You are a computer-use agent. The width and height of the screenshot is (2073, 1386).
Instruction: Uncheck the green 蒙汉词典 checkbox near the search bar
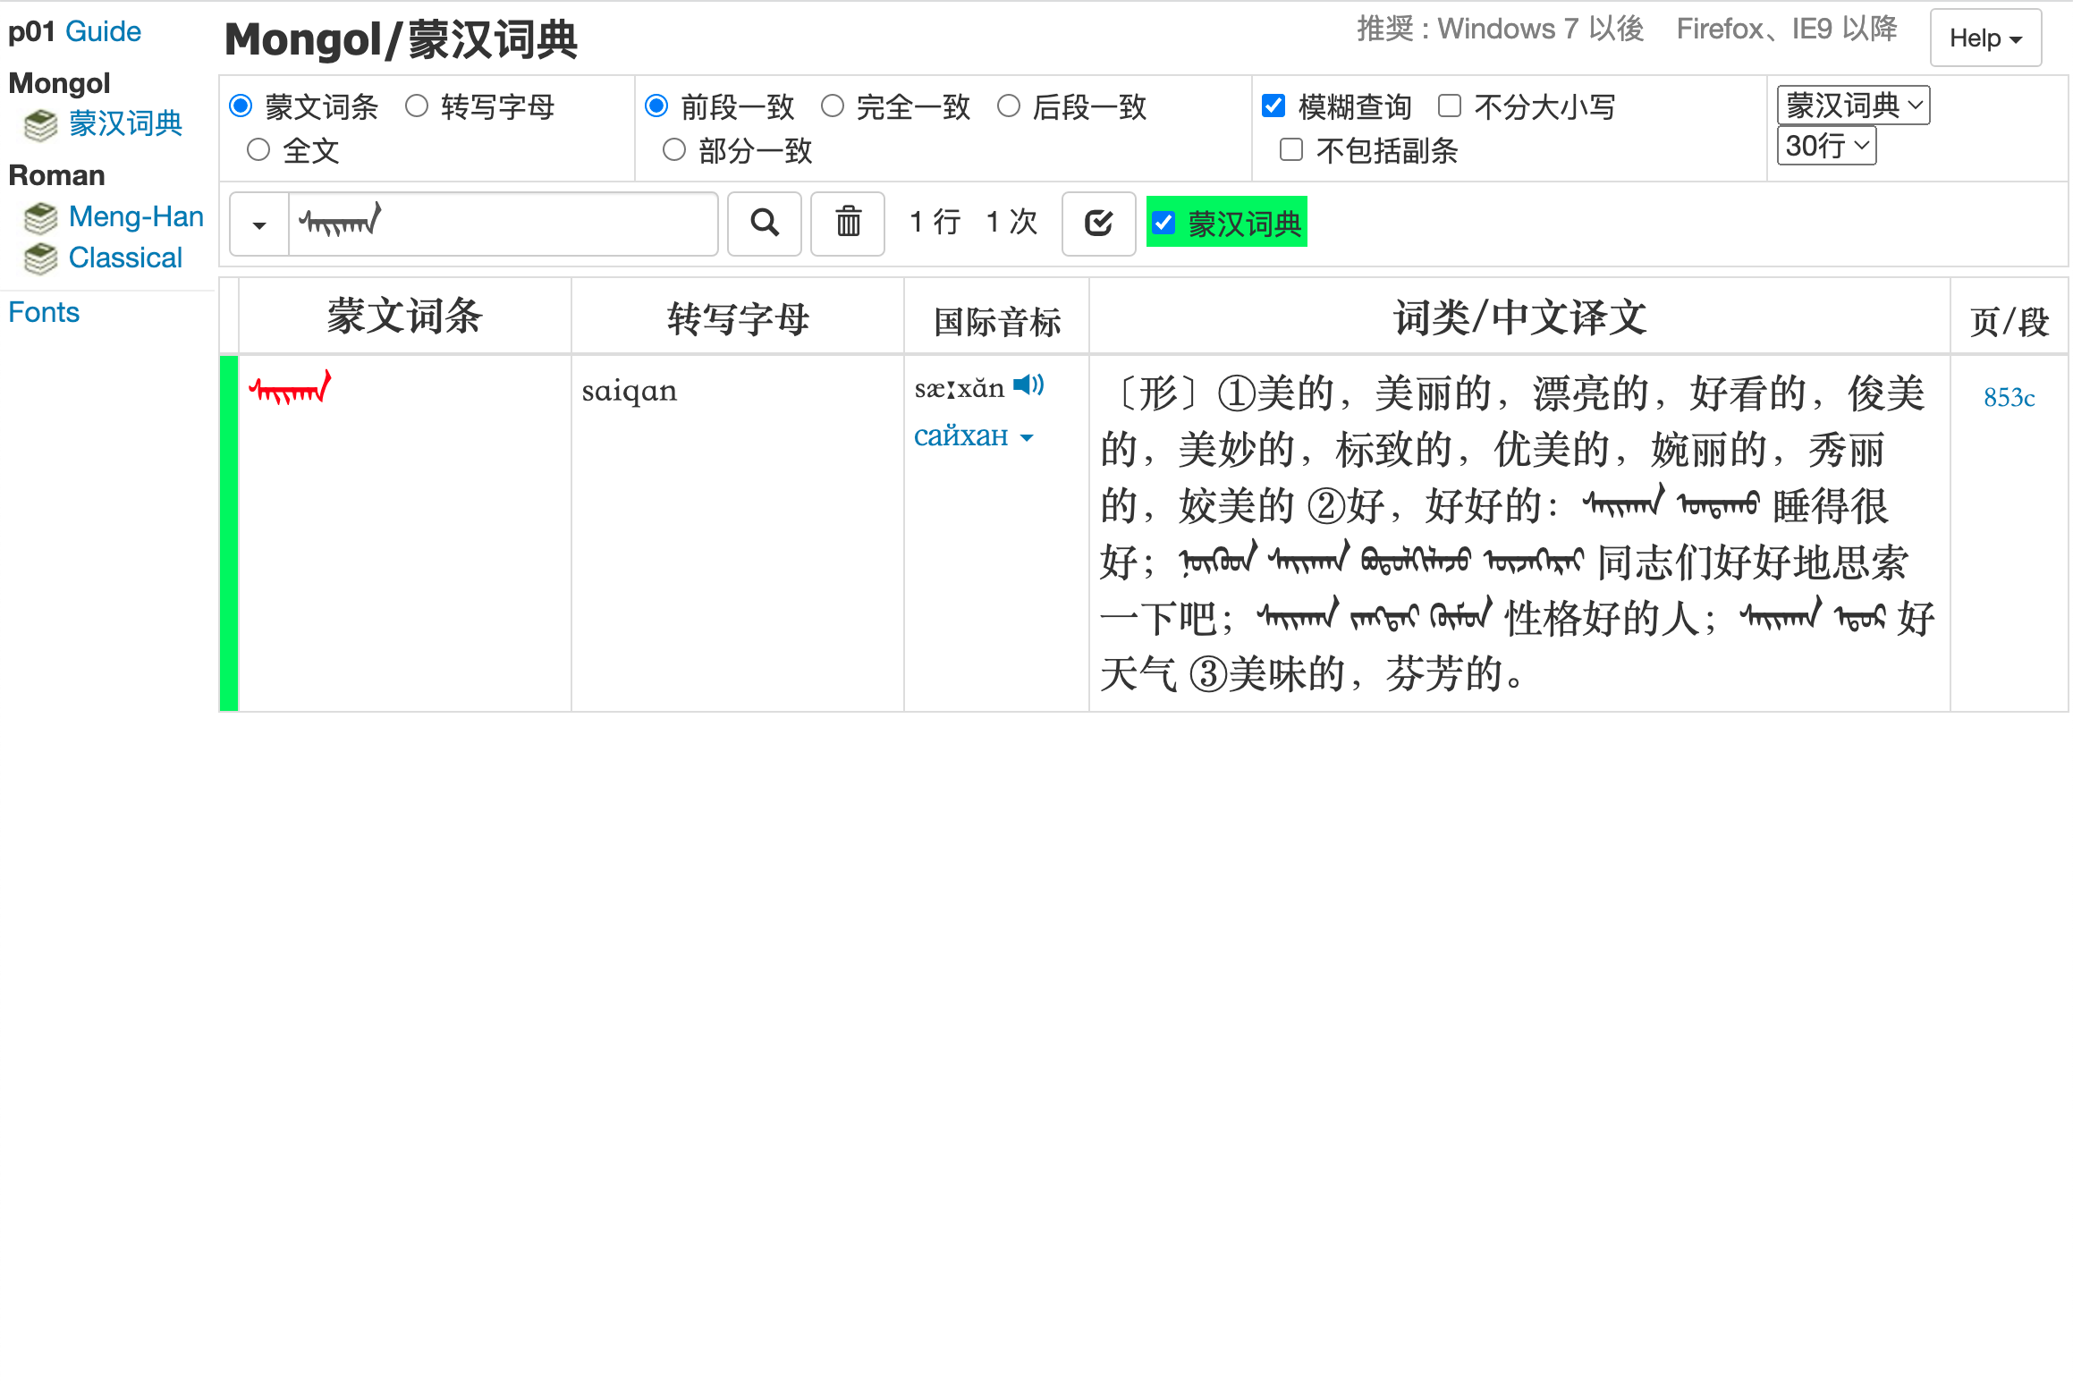coord(1163,224)
